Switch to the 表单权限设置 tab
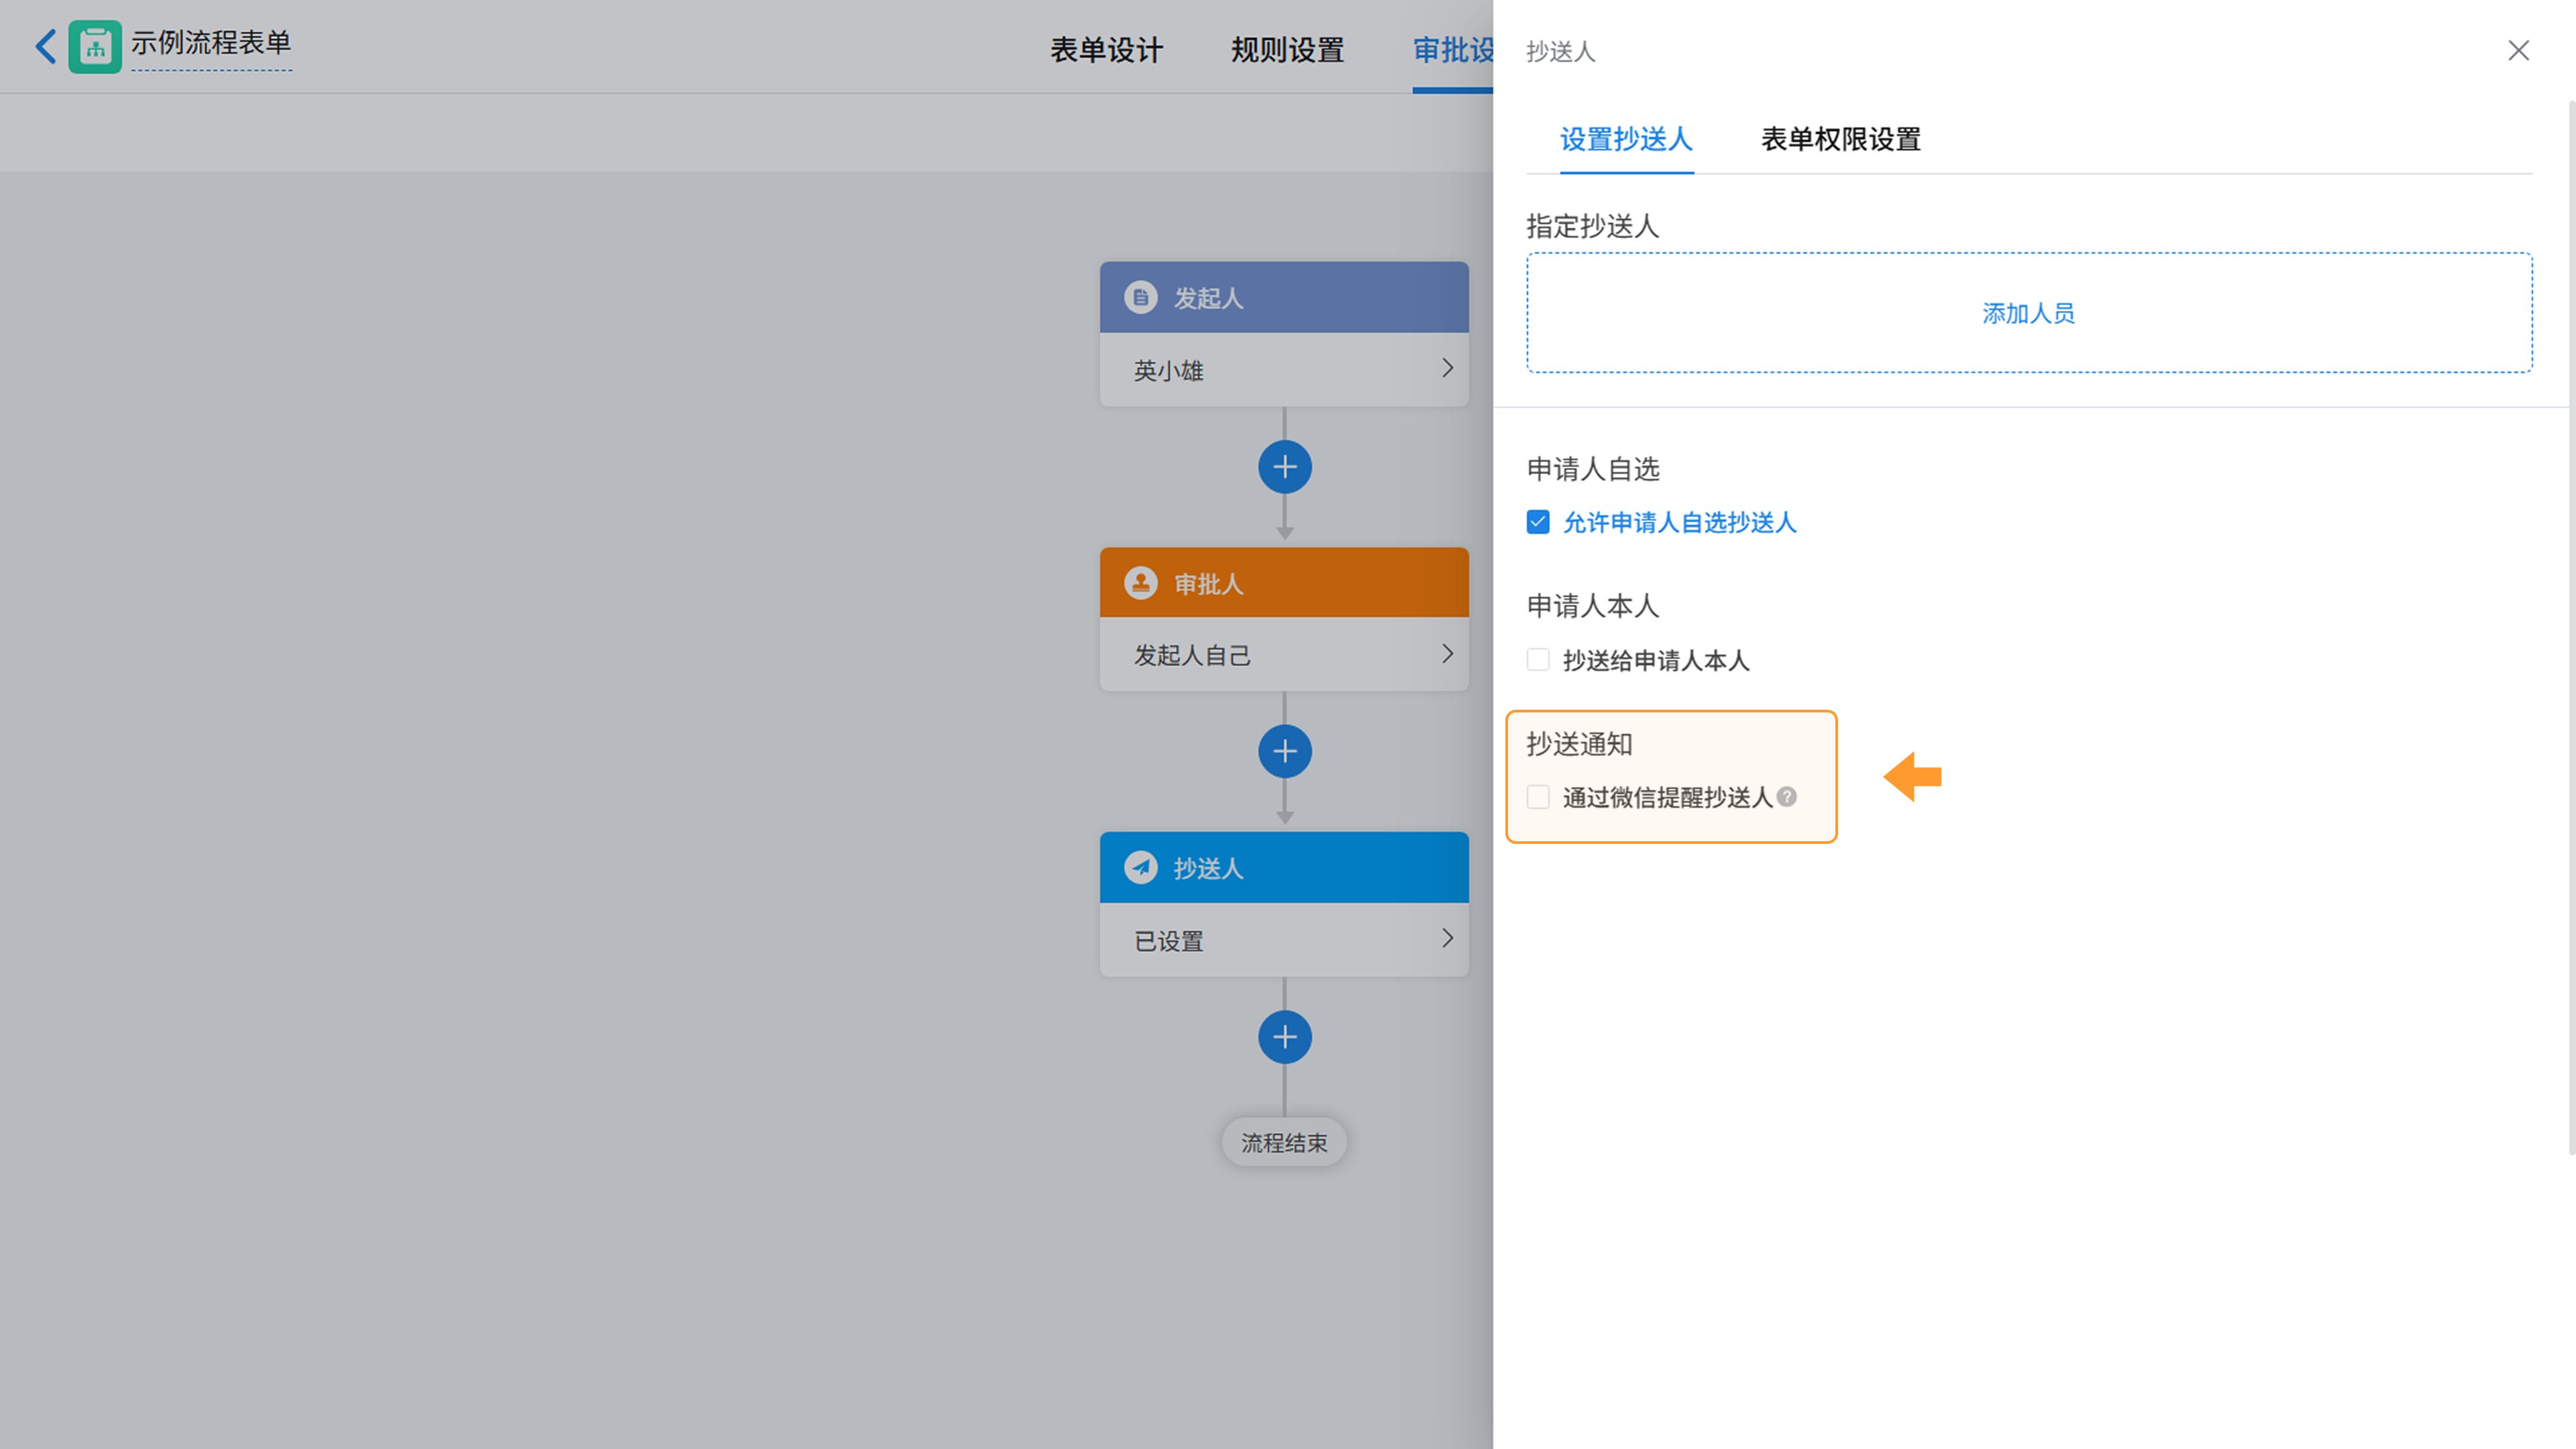The height and width of the screenshot is (1449, 2576). [x=1840, y=139]
